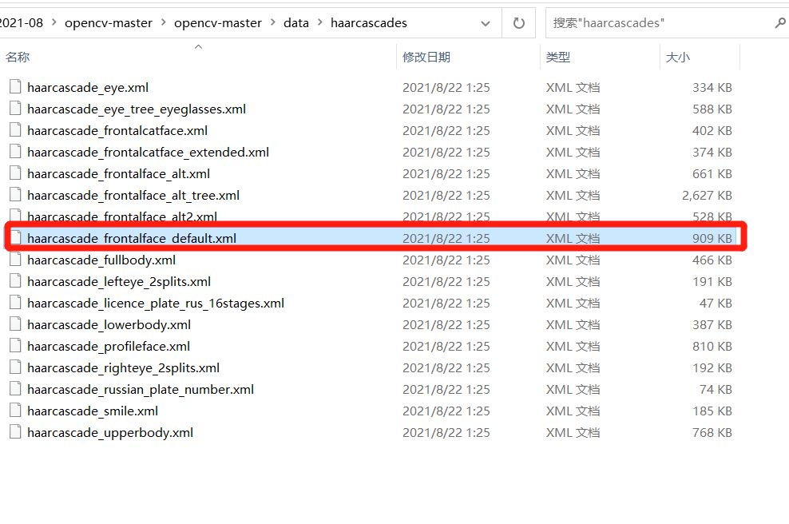Select file name haarcascade_russian_plate_number.xml
This screenshot has height=524, width=789.
(141, 390)
